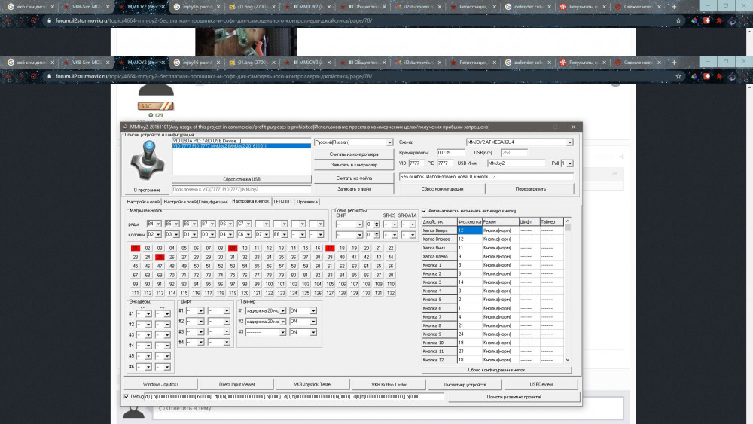
Task: Select VID:7777 PID:7777 MMJoy2 device entry
Action: (x=241, y=146)
